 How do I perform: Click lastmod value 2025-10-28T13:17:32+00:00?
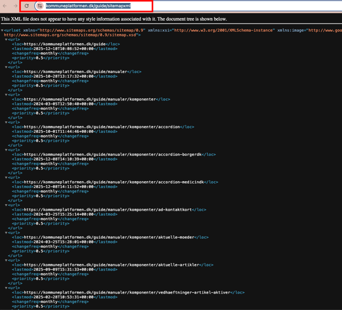tap(63, 76)
